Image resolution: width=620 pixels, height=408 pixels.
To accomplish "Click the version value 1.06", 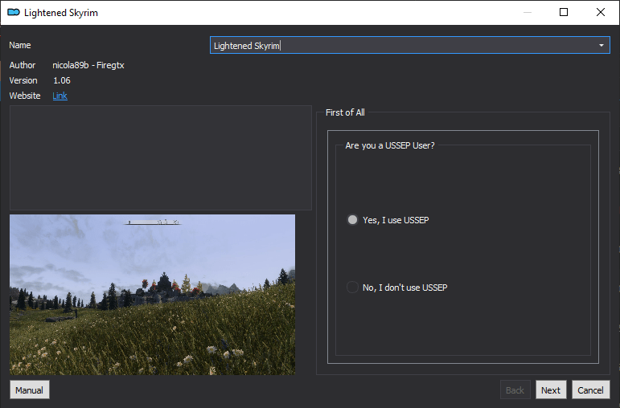I will pyautogui.click(x=62, y=80).
